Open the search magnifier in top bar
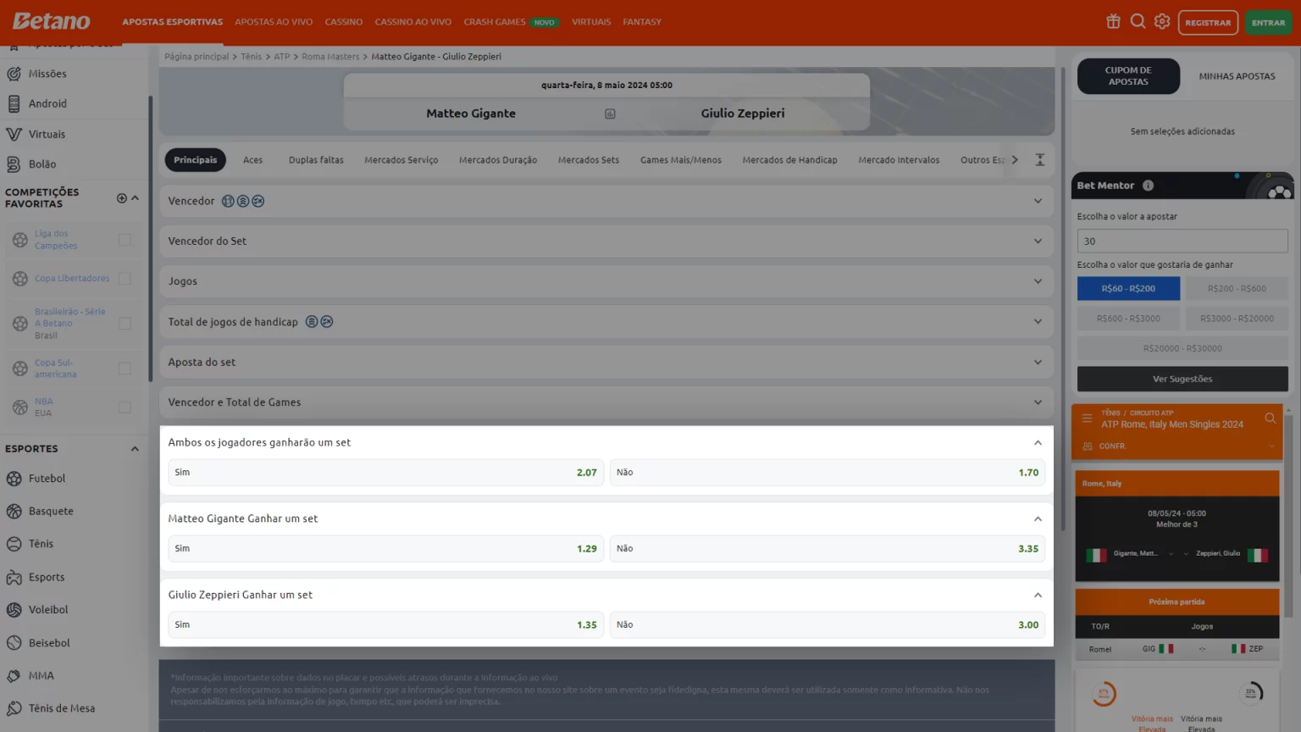 (x=1138, y=22)
